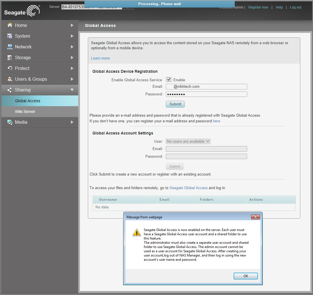Open the Network menu item
Image resolution: width=313 pixels, height=295 pixels.
pyautogui.click(x=40, y=47)
